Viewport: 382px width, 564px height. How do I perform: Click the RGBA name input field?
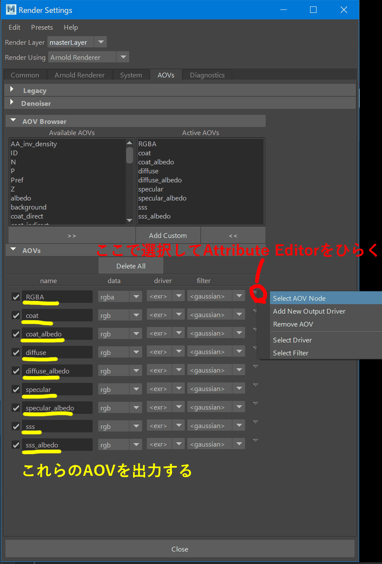pyautogui.click(x=57, y=296)
